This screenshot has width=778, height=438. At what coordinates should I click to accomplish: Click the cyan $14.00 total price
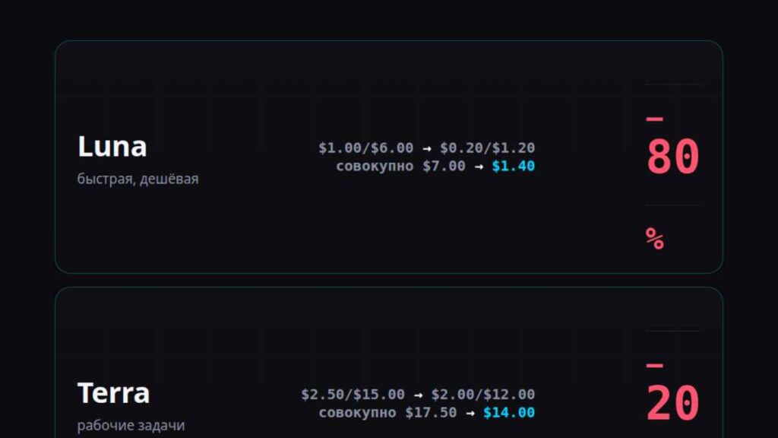(509, 412)
